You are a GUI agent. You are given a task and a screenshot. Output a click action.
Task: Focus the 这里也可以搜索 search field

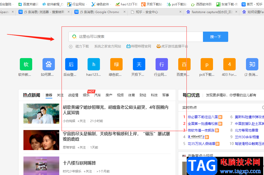136,36
